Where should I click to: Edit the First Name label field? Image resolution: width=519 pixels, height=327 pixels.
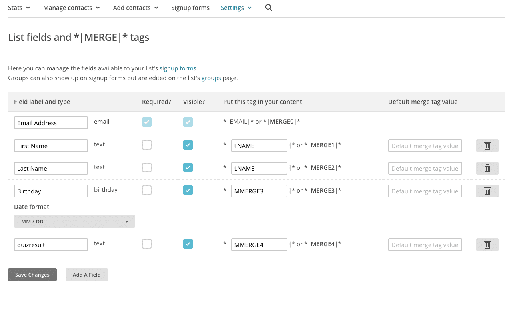tap(51, 146)
